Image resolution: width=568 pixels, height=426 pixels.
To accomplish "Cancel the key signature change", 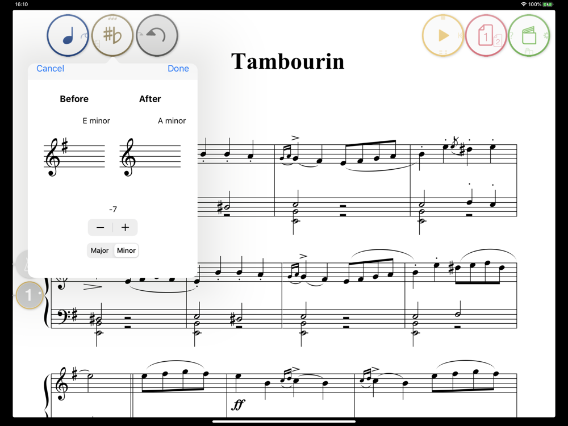I will click(51, 69).
